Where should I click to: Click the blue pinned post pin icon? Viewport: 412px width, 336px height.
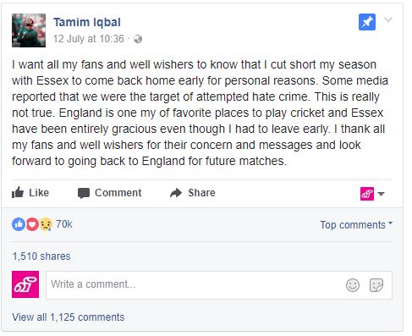tap(367, 22)
